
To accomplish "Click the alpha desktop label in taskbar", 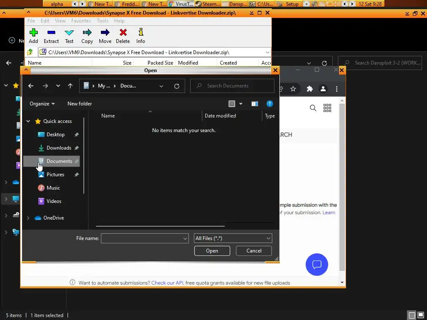I will point(57,4).
